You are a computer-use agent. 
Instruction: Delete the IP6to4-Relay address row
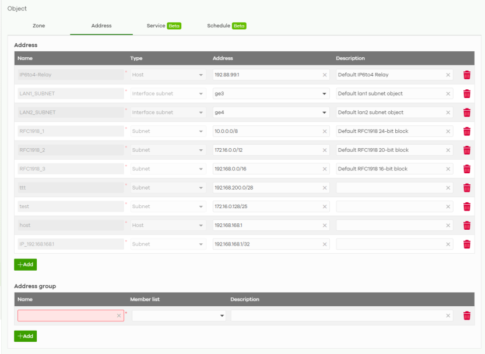pyautogui.click(x=466, y=75)
